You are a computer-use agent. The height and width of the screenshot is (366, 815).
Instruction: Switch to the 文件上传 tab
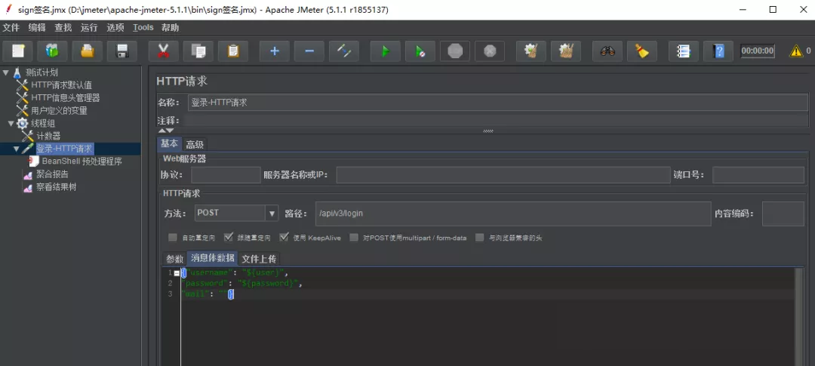[x=259, y=258]
